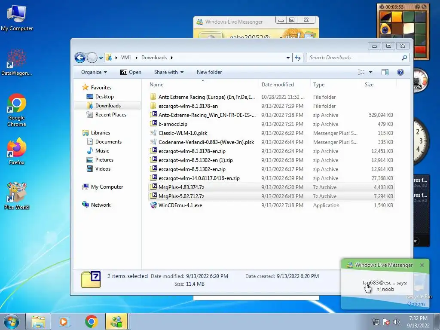This screenshot has height=330, width=440.
Task: Create a New folder
Action: click(x=209, y=72)
